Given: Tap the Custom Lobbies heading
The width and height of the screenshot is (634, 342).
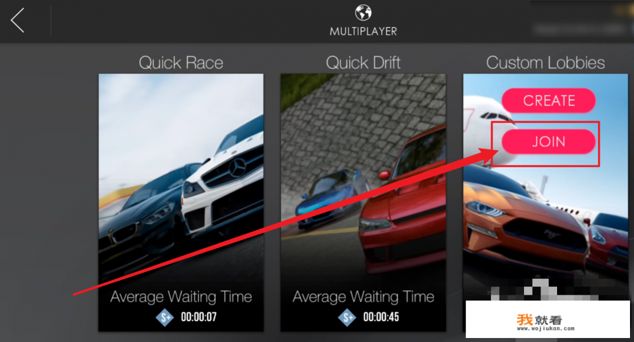Looking at the screenshot, I should click(546, 63).
